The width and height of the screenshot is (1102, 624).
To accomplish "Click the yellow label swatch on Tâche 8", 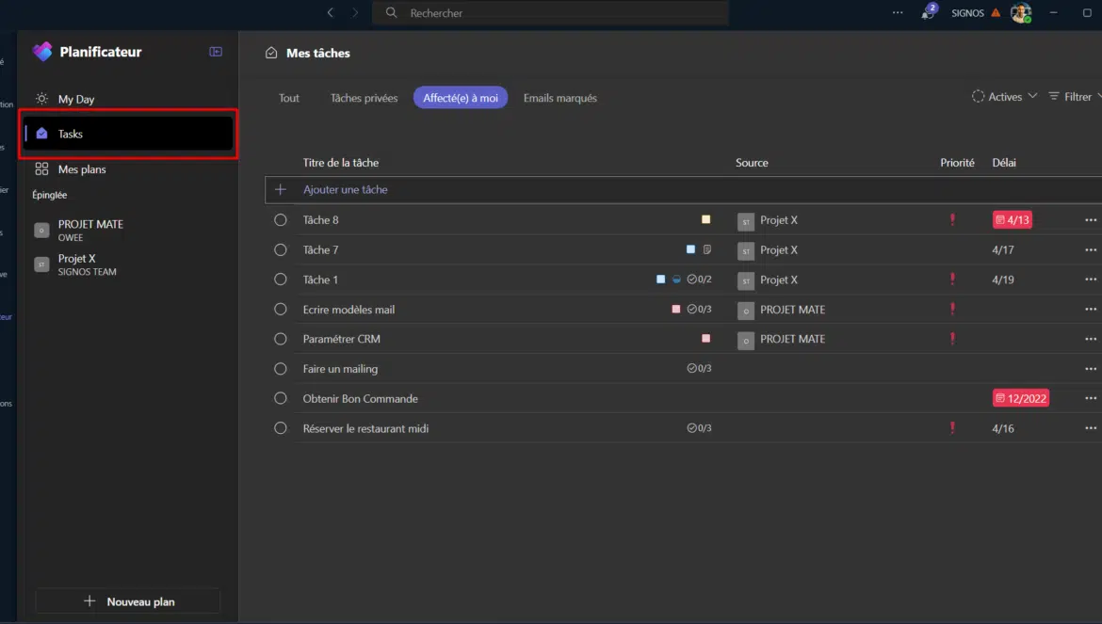I will (705, 219).
